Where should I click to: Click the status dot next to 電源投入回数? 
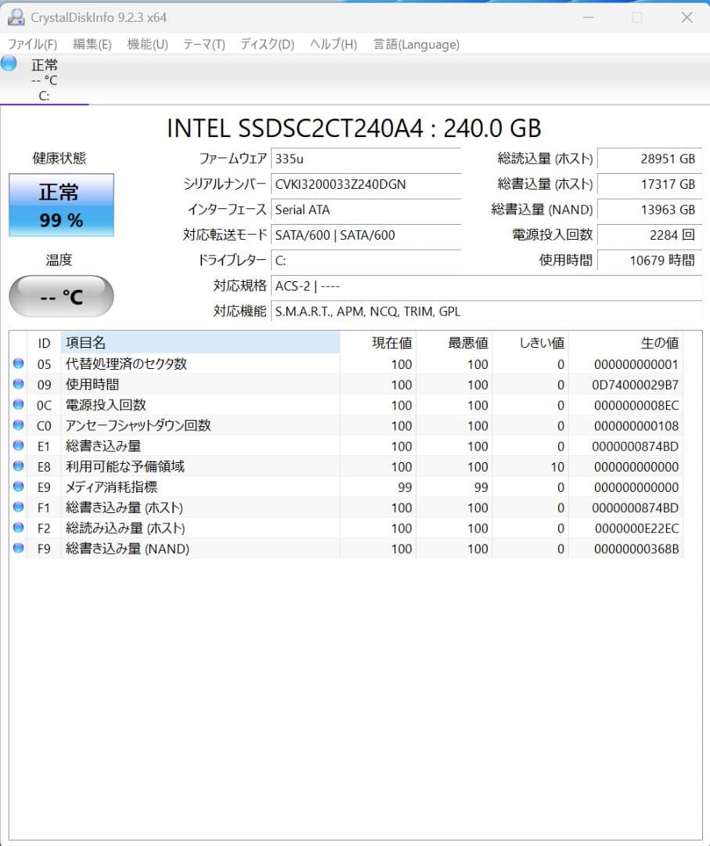tap(18, 405)
